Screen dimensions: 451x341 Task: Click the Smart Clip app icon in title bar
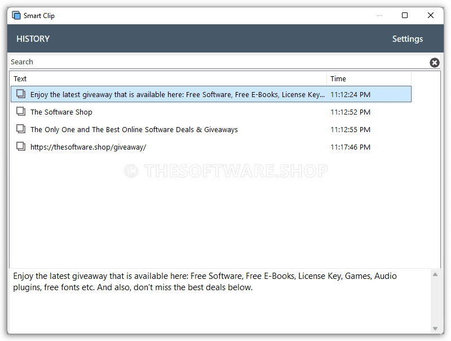16,15
